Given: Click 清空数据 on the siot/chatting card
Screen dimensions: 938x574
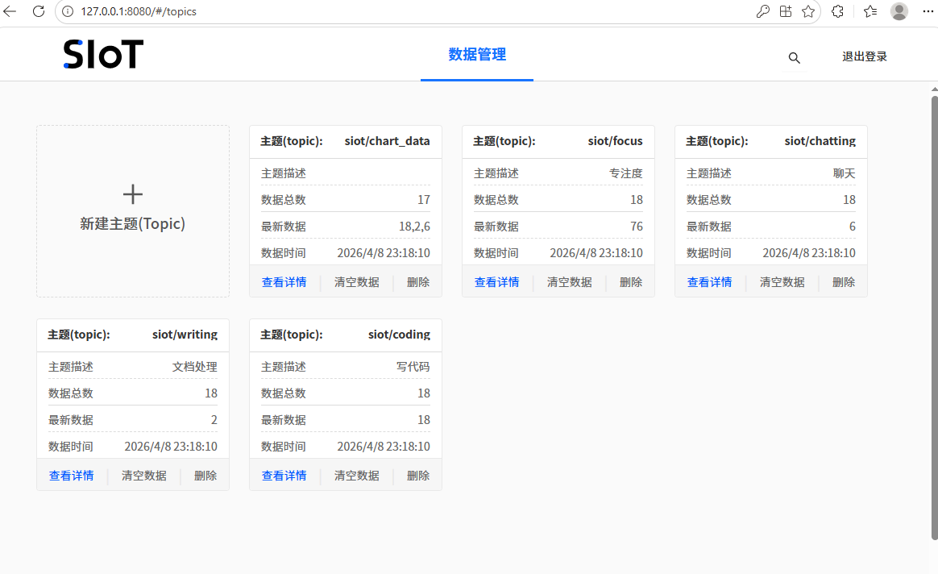Looking at the screenshot, I should pyautogui.click(x=782, y=281).
